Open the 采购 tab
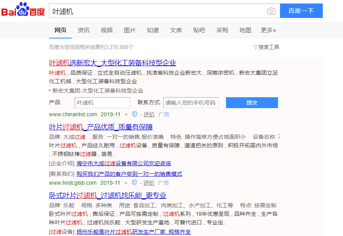 pyautogui.click(x=222, y=30)
